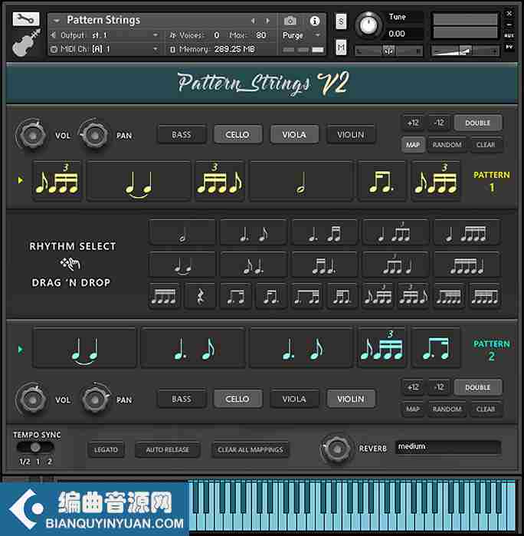Select CELLO for Pattern 2
Viewport: 524px width, 536px height.
coord(237,399)
